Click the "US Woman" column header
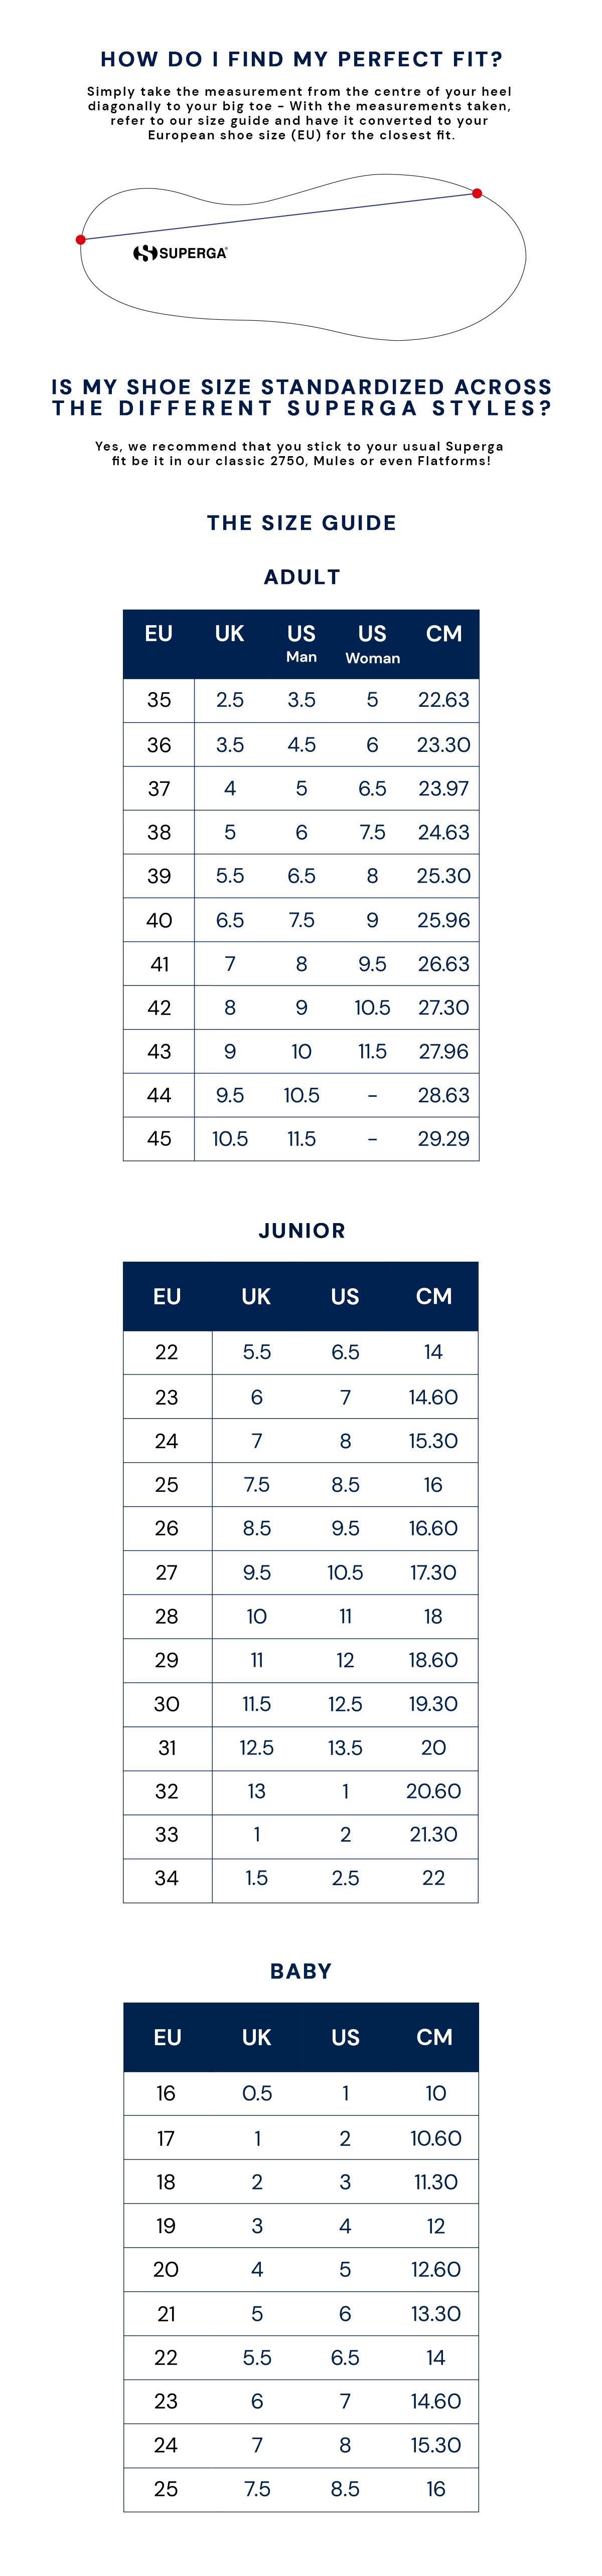This screenshot has width=602, height=2576. (372, 643)
